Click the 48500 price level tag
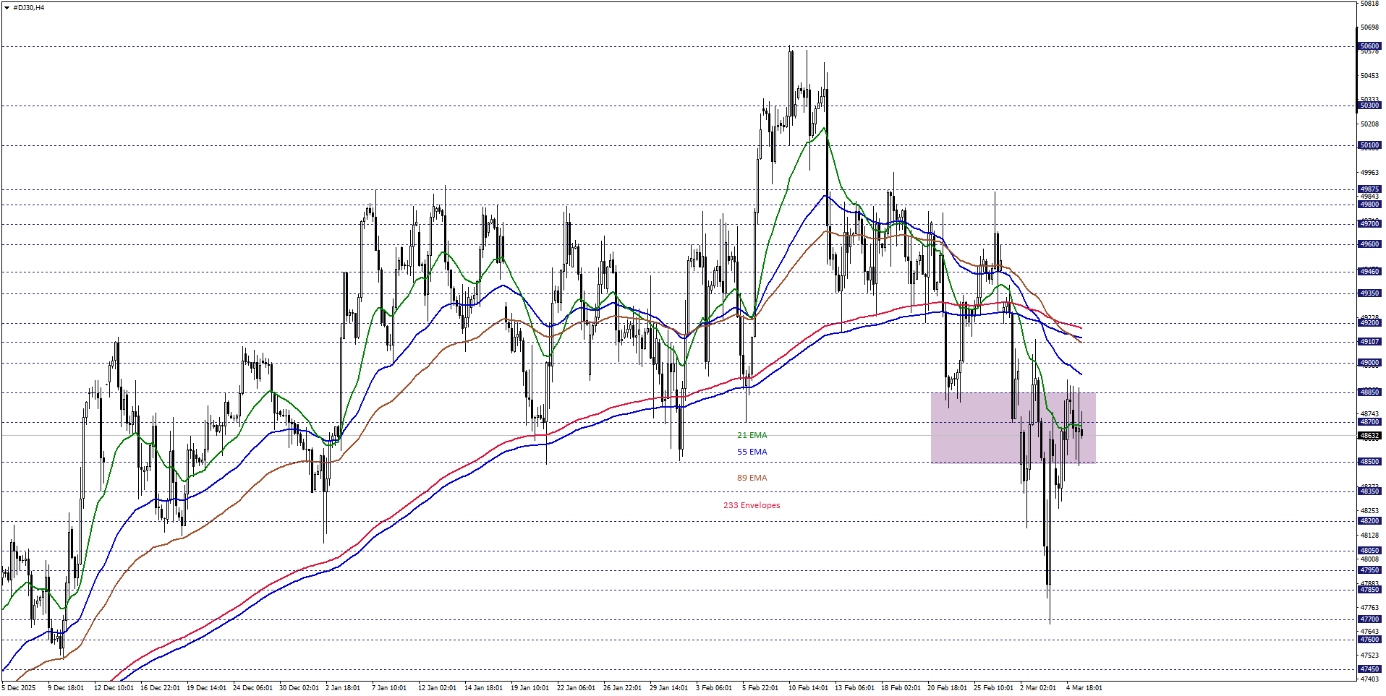Screen dimensions: 1386x696 tap(1369, 462)
